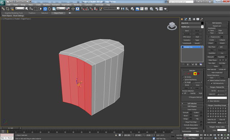Toggle the Full Interactivity checkbox

pyautogui.click(x=211, y=83)
